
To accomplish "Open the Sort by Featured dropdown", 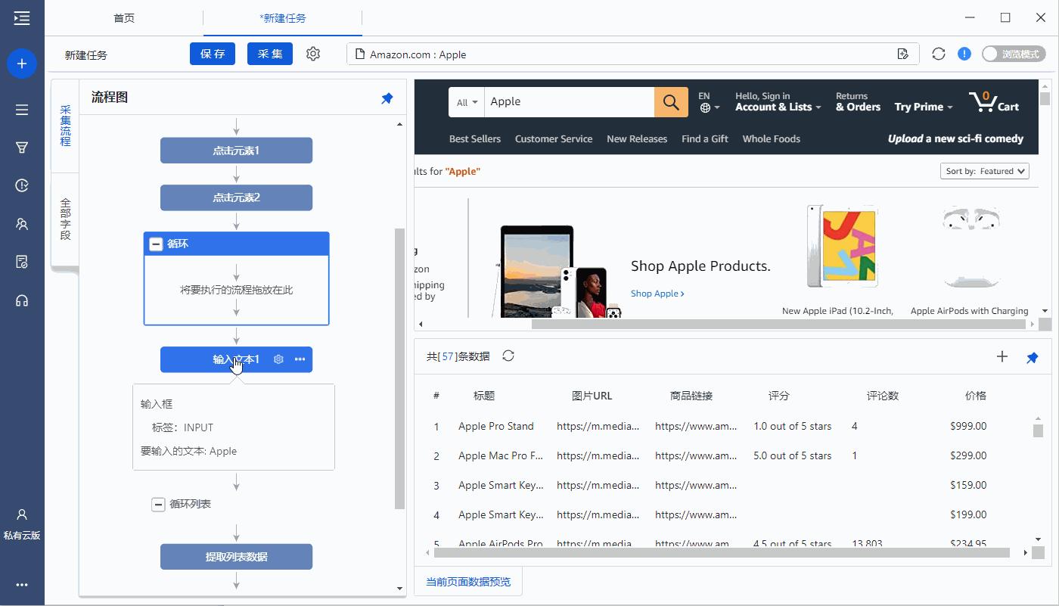I will [x=985, y=171].
